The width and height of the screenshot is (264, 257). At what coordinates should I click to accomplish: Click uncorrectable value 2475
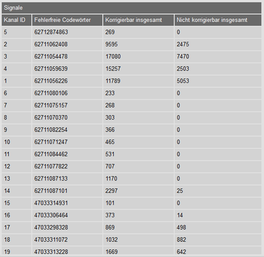[183, 44]
